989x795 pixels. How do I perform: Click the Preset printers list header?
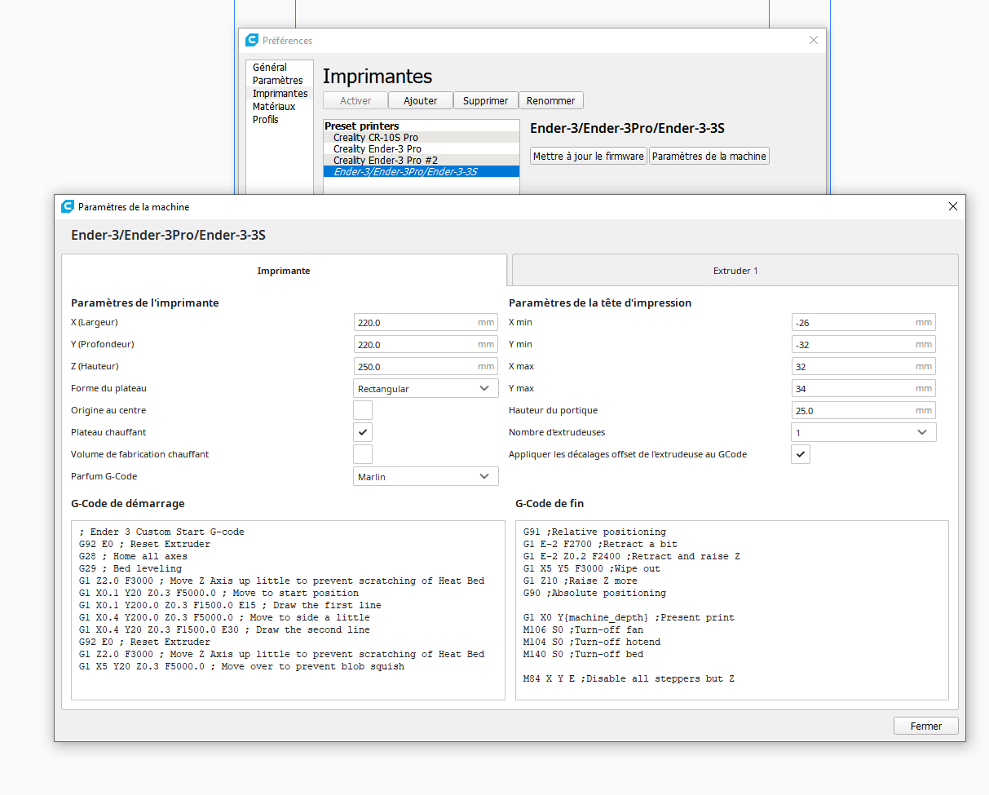(x=362, y=126)
